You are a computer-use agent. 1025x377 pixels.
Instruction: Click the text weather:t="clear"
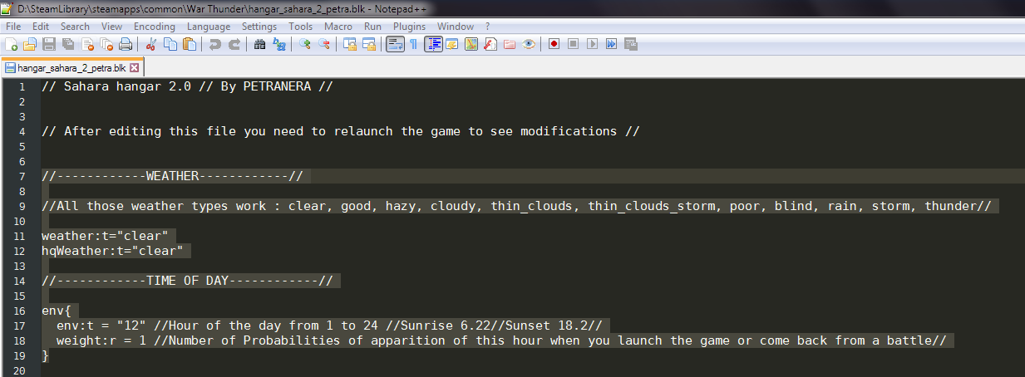(x=105, y=236)
